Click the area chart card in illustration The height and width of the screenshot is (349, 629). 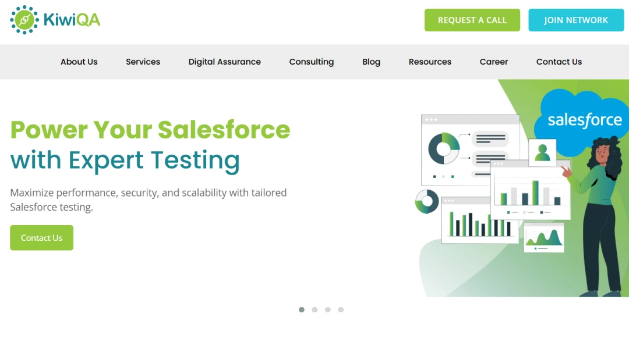pos(544,237)
